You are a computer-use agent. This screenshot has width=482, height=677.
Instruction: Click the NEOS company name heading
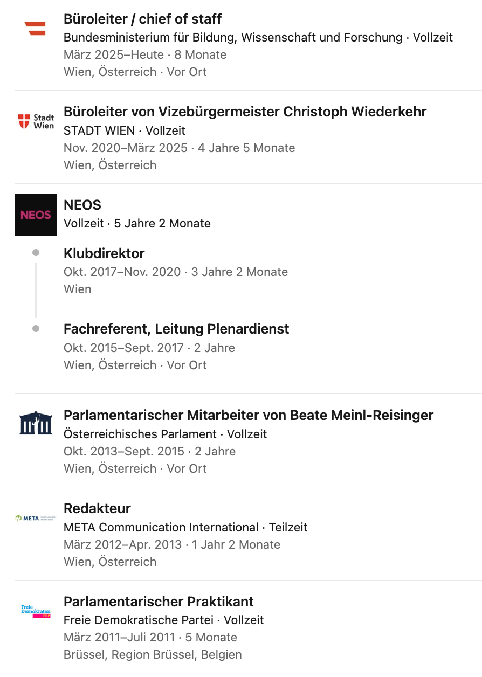(82, 205)
